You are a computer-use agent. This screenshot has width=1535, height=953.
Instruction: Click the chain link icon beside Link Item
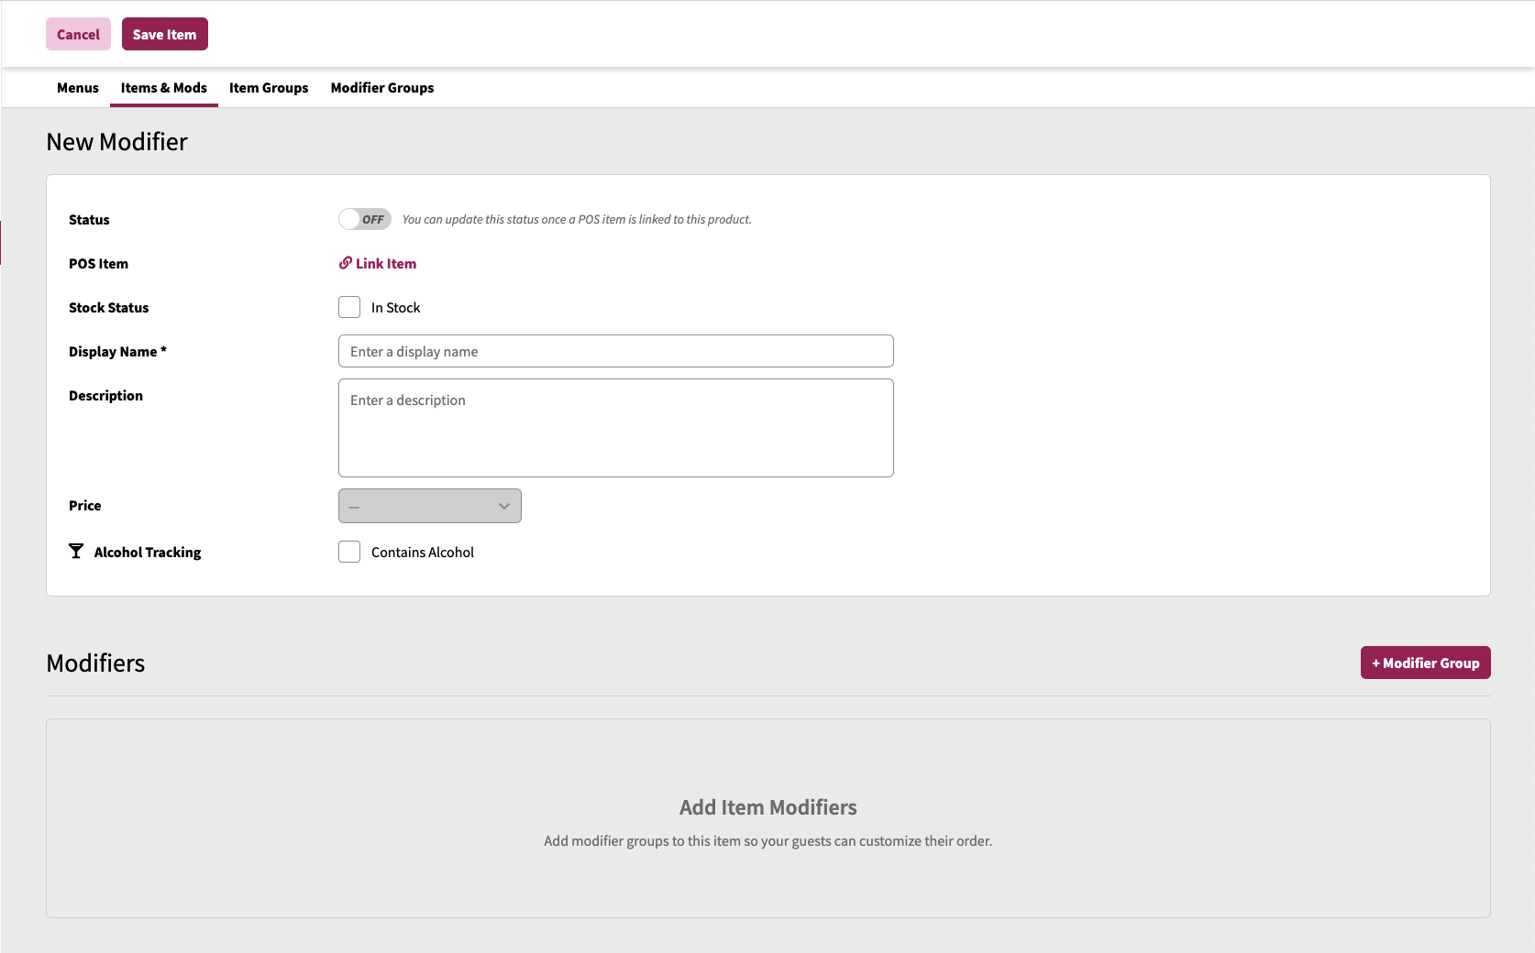click(346, 263)
